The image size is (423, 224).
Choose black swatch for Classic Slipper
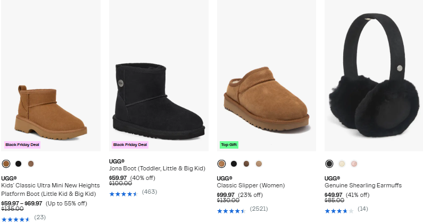click(x=234, y=163)
